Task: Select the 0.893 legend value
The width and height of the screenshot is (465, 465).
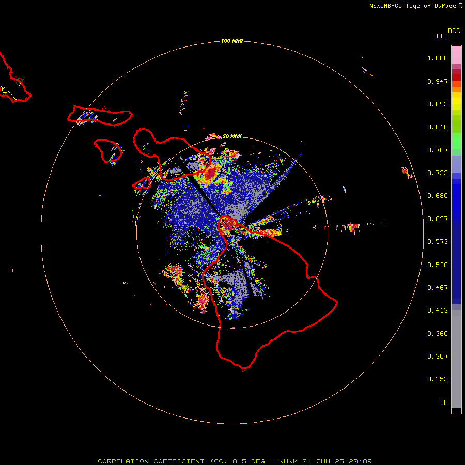Action: click(438, 104)
